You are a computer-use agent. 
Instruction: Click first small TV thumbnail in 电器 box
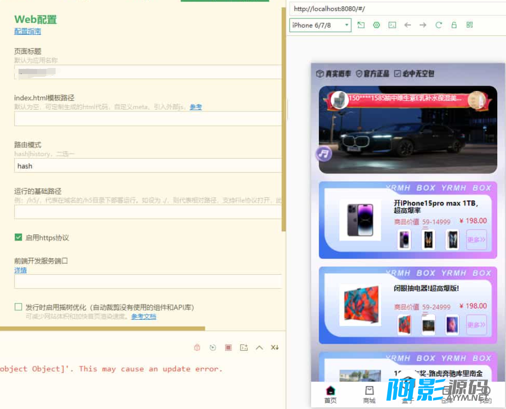[405, 325]
